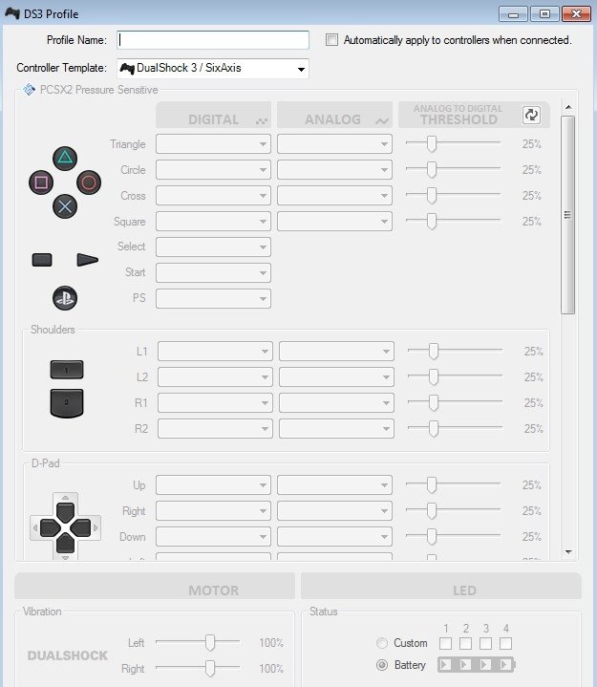The image size is (597, 687).
Task: Open the Controller Template dropdown
Action: pos(213,69)
